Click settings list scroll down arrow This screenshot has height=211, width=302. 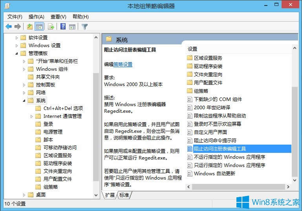295,180
